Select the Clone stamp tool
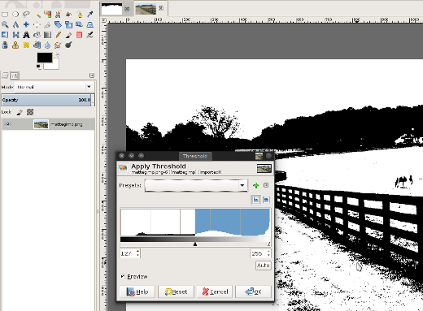Screen dimensions: 423x311 pyautogui.click(x=15, y=45)
